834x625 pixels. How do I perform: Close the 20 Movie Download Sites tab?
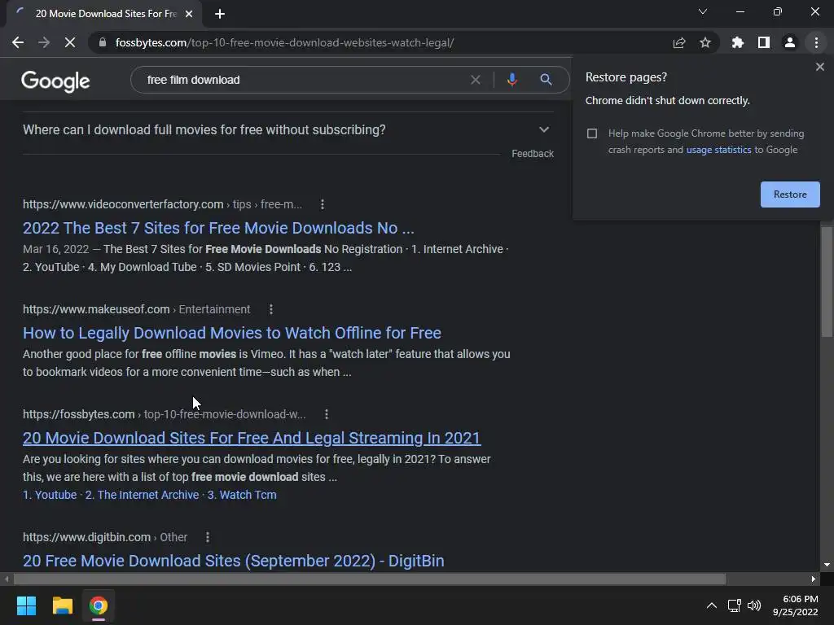click(189, 14)
